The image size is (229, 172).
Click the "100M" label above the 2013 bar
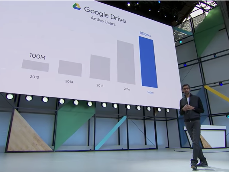(37, 56)
